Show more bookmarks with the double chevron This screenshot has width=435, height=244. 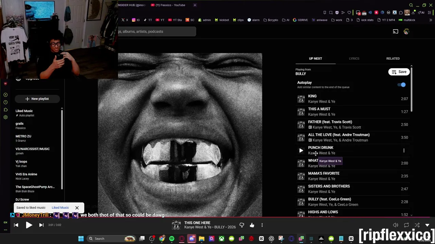pyautogui.click(x=431, y=20)
